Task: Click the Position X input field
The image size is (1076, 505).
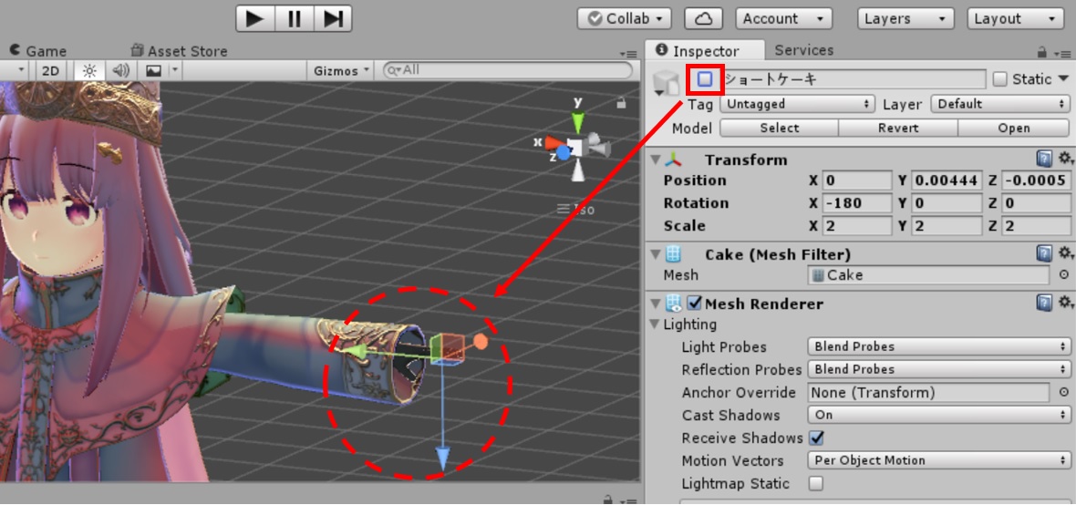Action: click(857, 180)
